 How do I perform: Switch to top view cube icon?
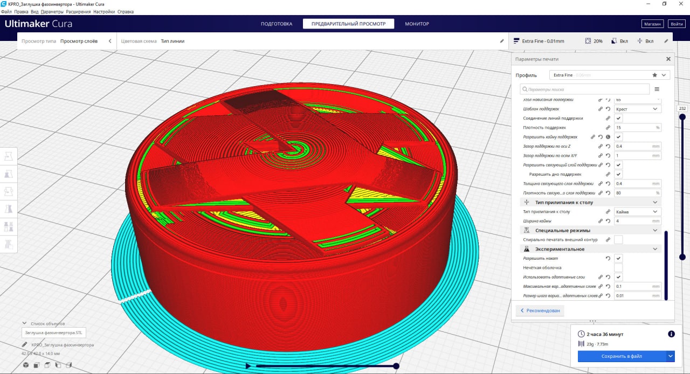(47, 365)
